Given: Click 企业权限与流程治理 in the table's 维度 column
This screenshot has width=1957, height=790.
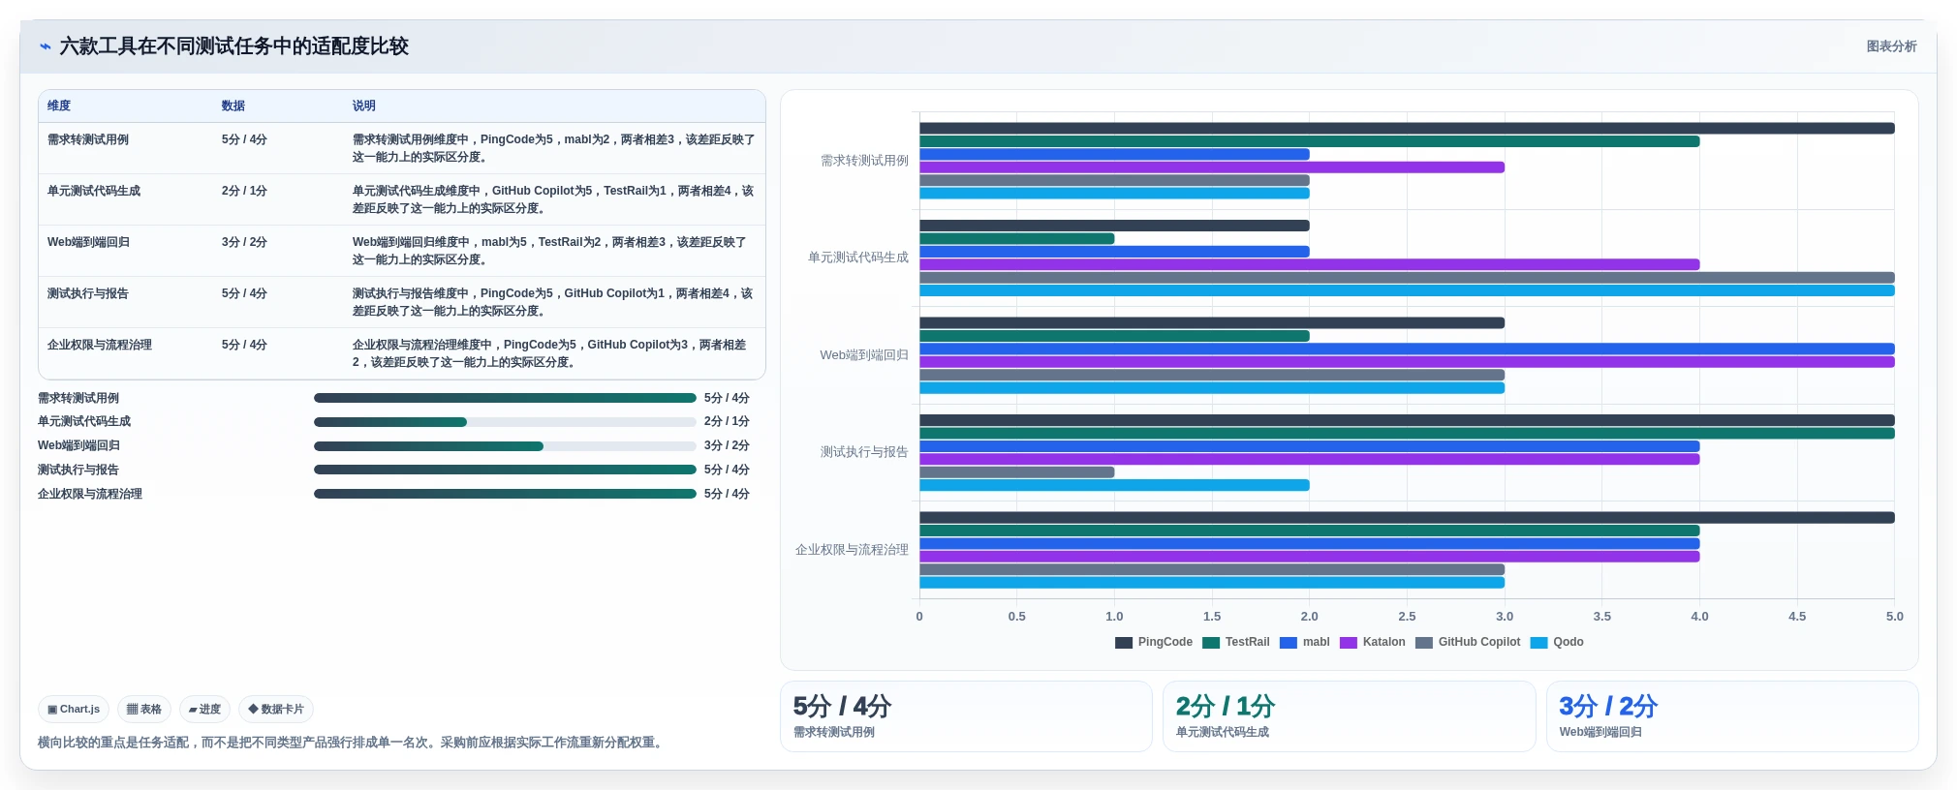Looking at the screenshot, I should pyautogui.click(x=100, y=345).
